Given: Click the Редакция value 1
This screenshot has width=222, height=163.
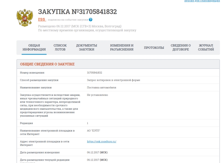Looking at the screenshot, I should pyautogui.click(x=87, y=123).
